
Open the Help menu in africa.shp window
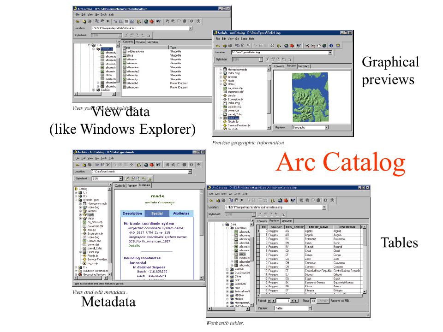[x=245, y=194]
